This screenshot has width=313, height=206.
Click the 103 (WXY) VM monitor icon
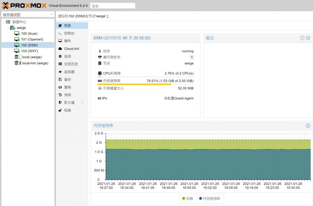point(17,51)
